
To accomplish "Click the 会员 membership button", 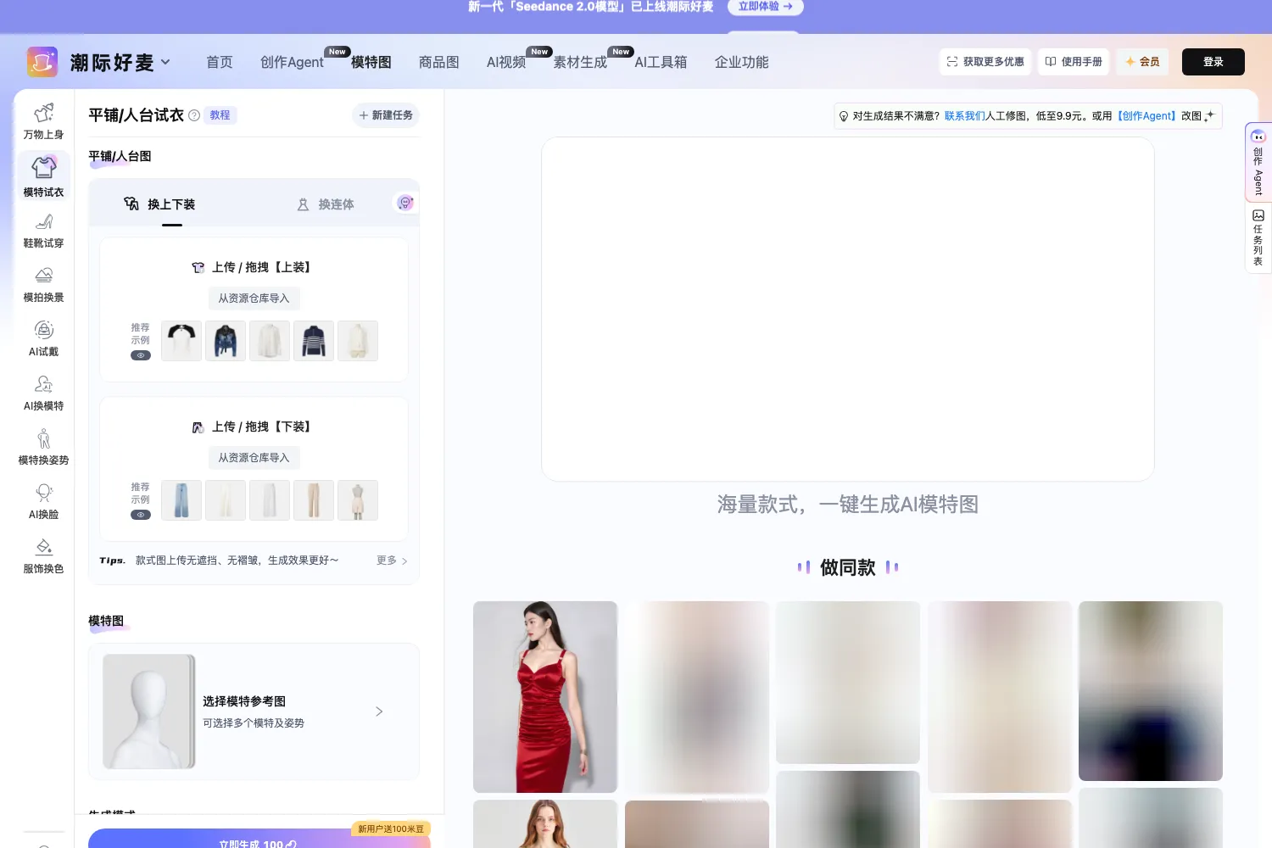I will 1142,62.
